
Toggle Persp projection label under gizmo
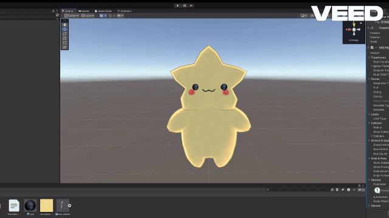[354, 41]
